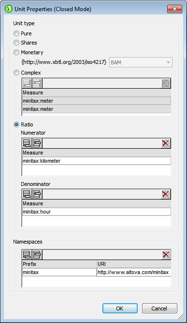Delete the selected Numerator measure with the red X
The image size is (187, 323).
(166, 143)
